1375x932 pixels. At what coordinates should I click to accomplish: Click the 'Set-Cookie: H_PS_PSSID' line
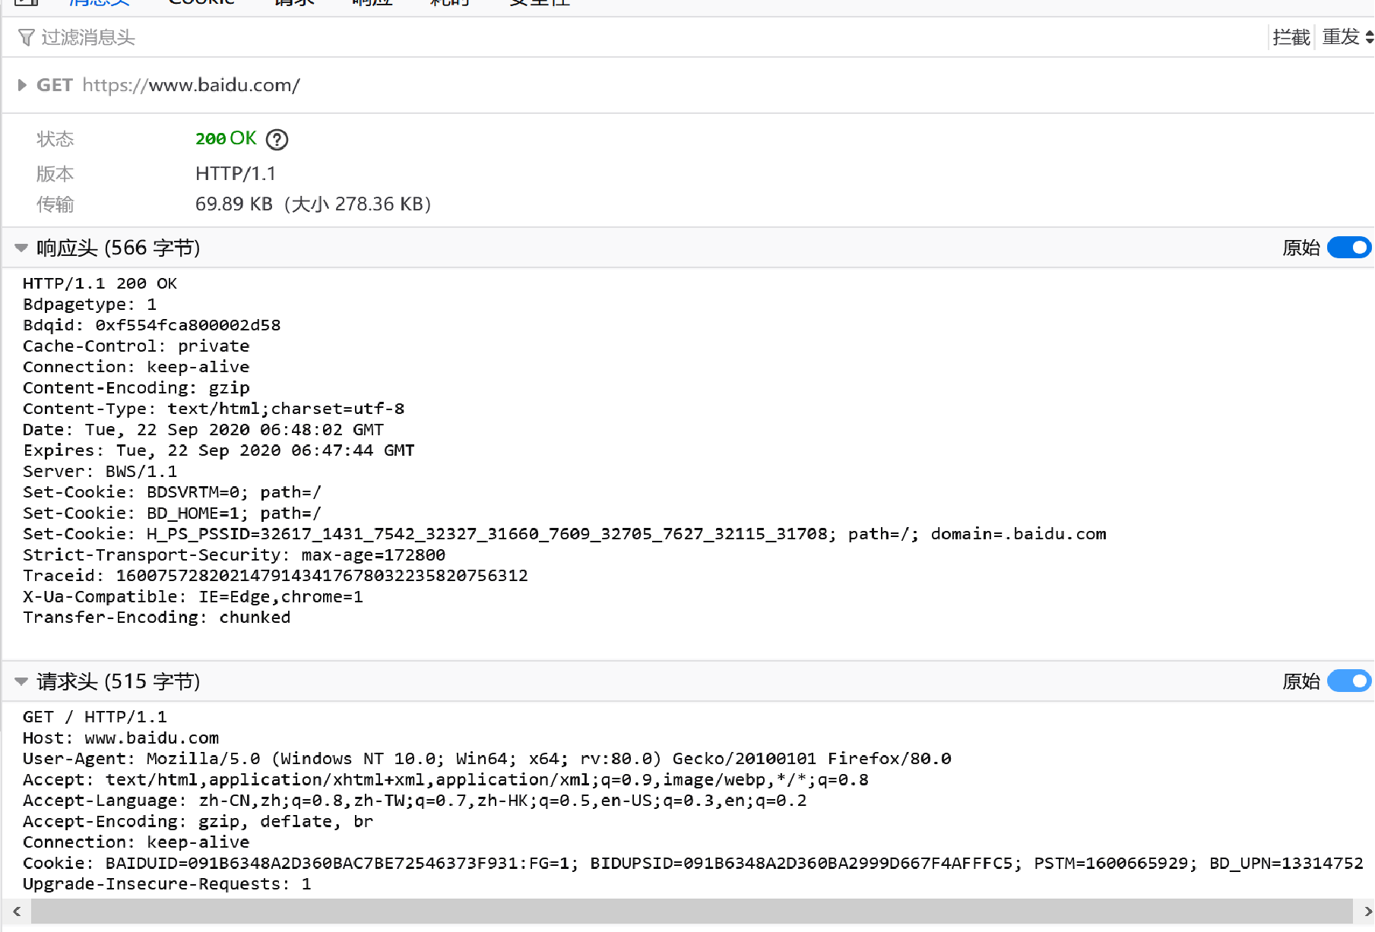point(565,534)
